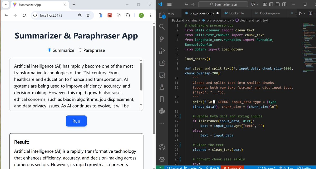
Task: Click the text area scrollbar thumb
Action: (141, 76)
